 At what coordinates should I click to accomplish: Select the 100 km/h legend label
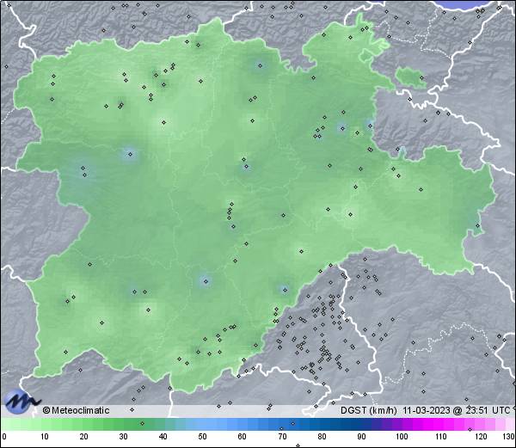point(401,437)
